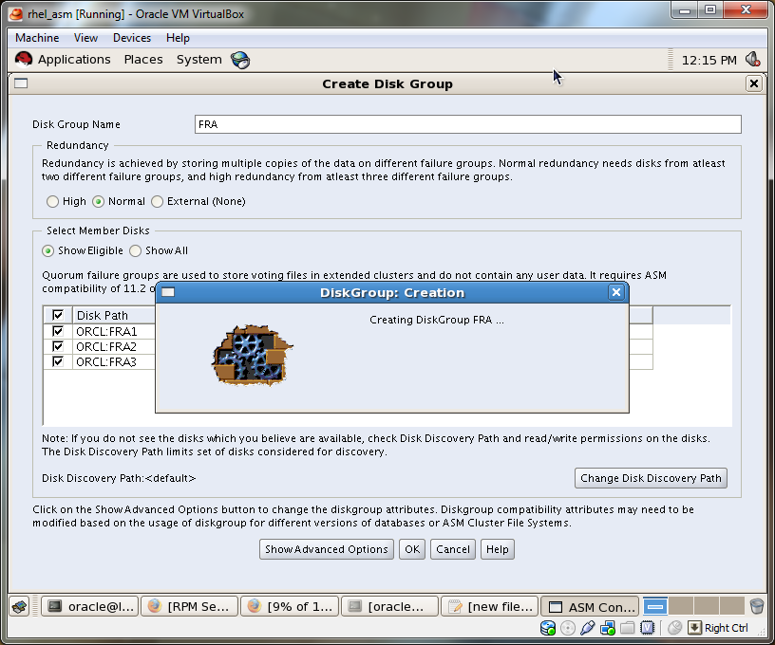Uncheck the ORCL:FRA3 disk checkbox
The image size is (775, 645).
pos(58,361)
